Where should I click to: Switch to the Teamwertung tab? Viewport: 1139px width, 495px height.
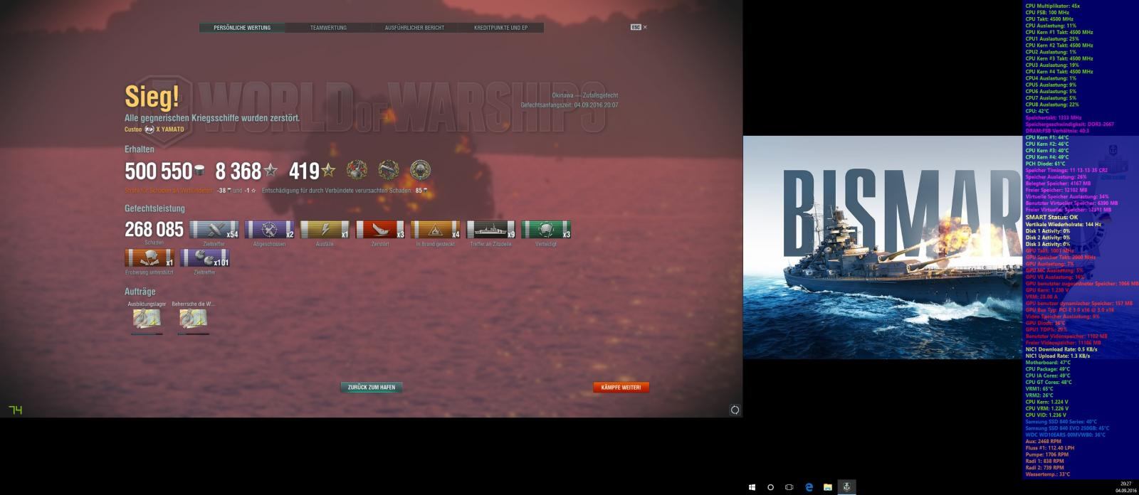coord(328,28)
